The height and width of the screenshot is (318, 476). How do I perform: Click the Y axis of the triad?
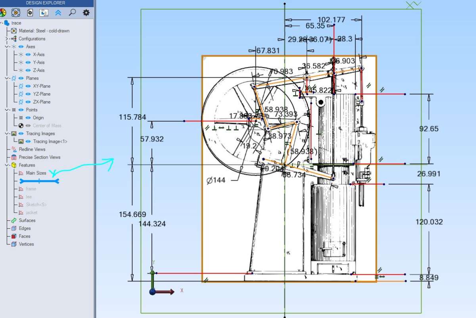coord(152,280)
